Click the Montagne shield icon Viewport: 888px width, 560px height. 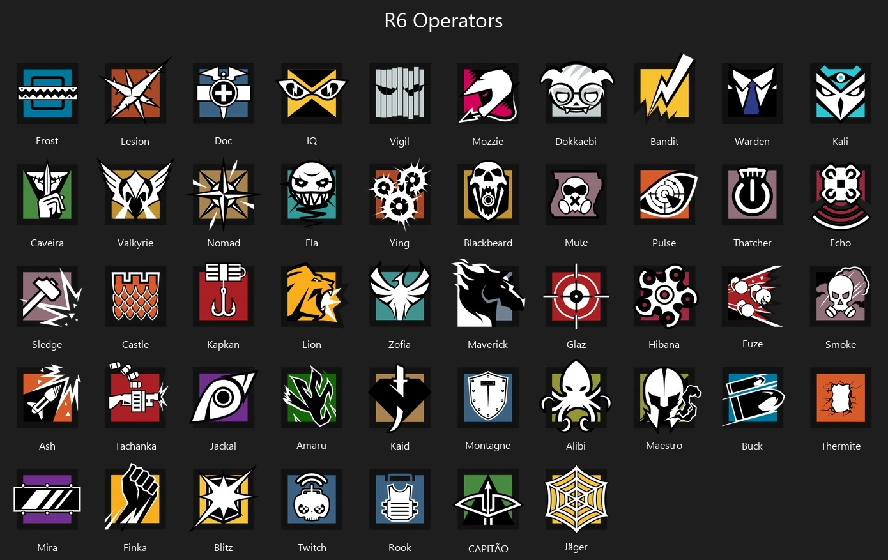[488, 397]
